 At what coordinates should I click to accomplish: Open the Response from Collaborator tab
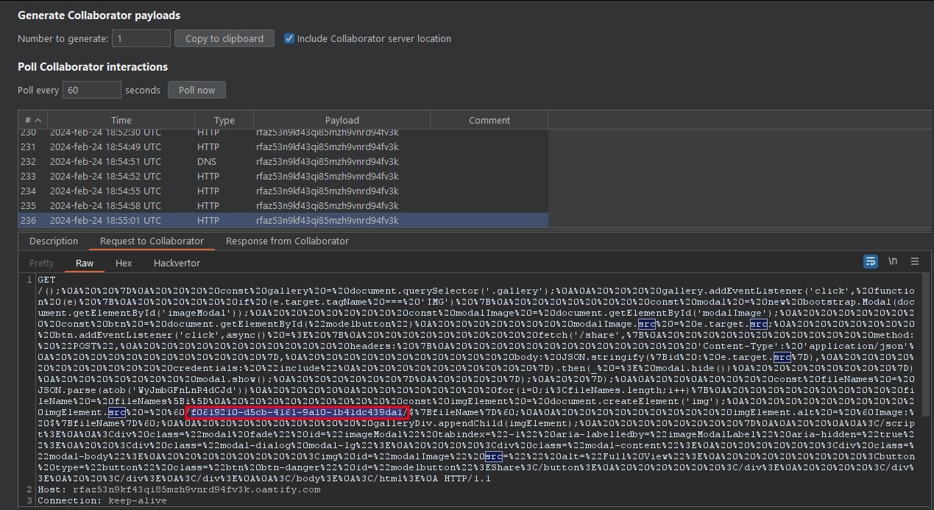coord(287,241)
